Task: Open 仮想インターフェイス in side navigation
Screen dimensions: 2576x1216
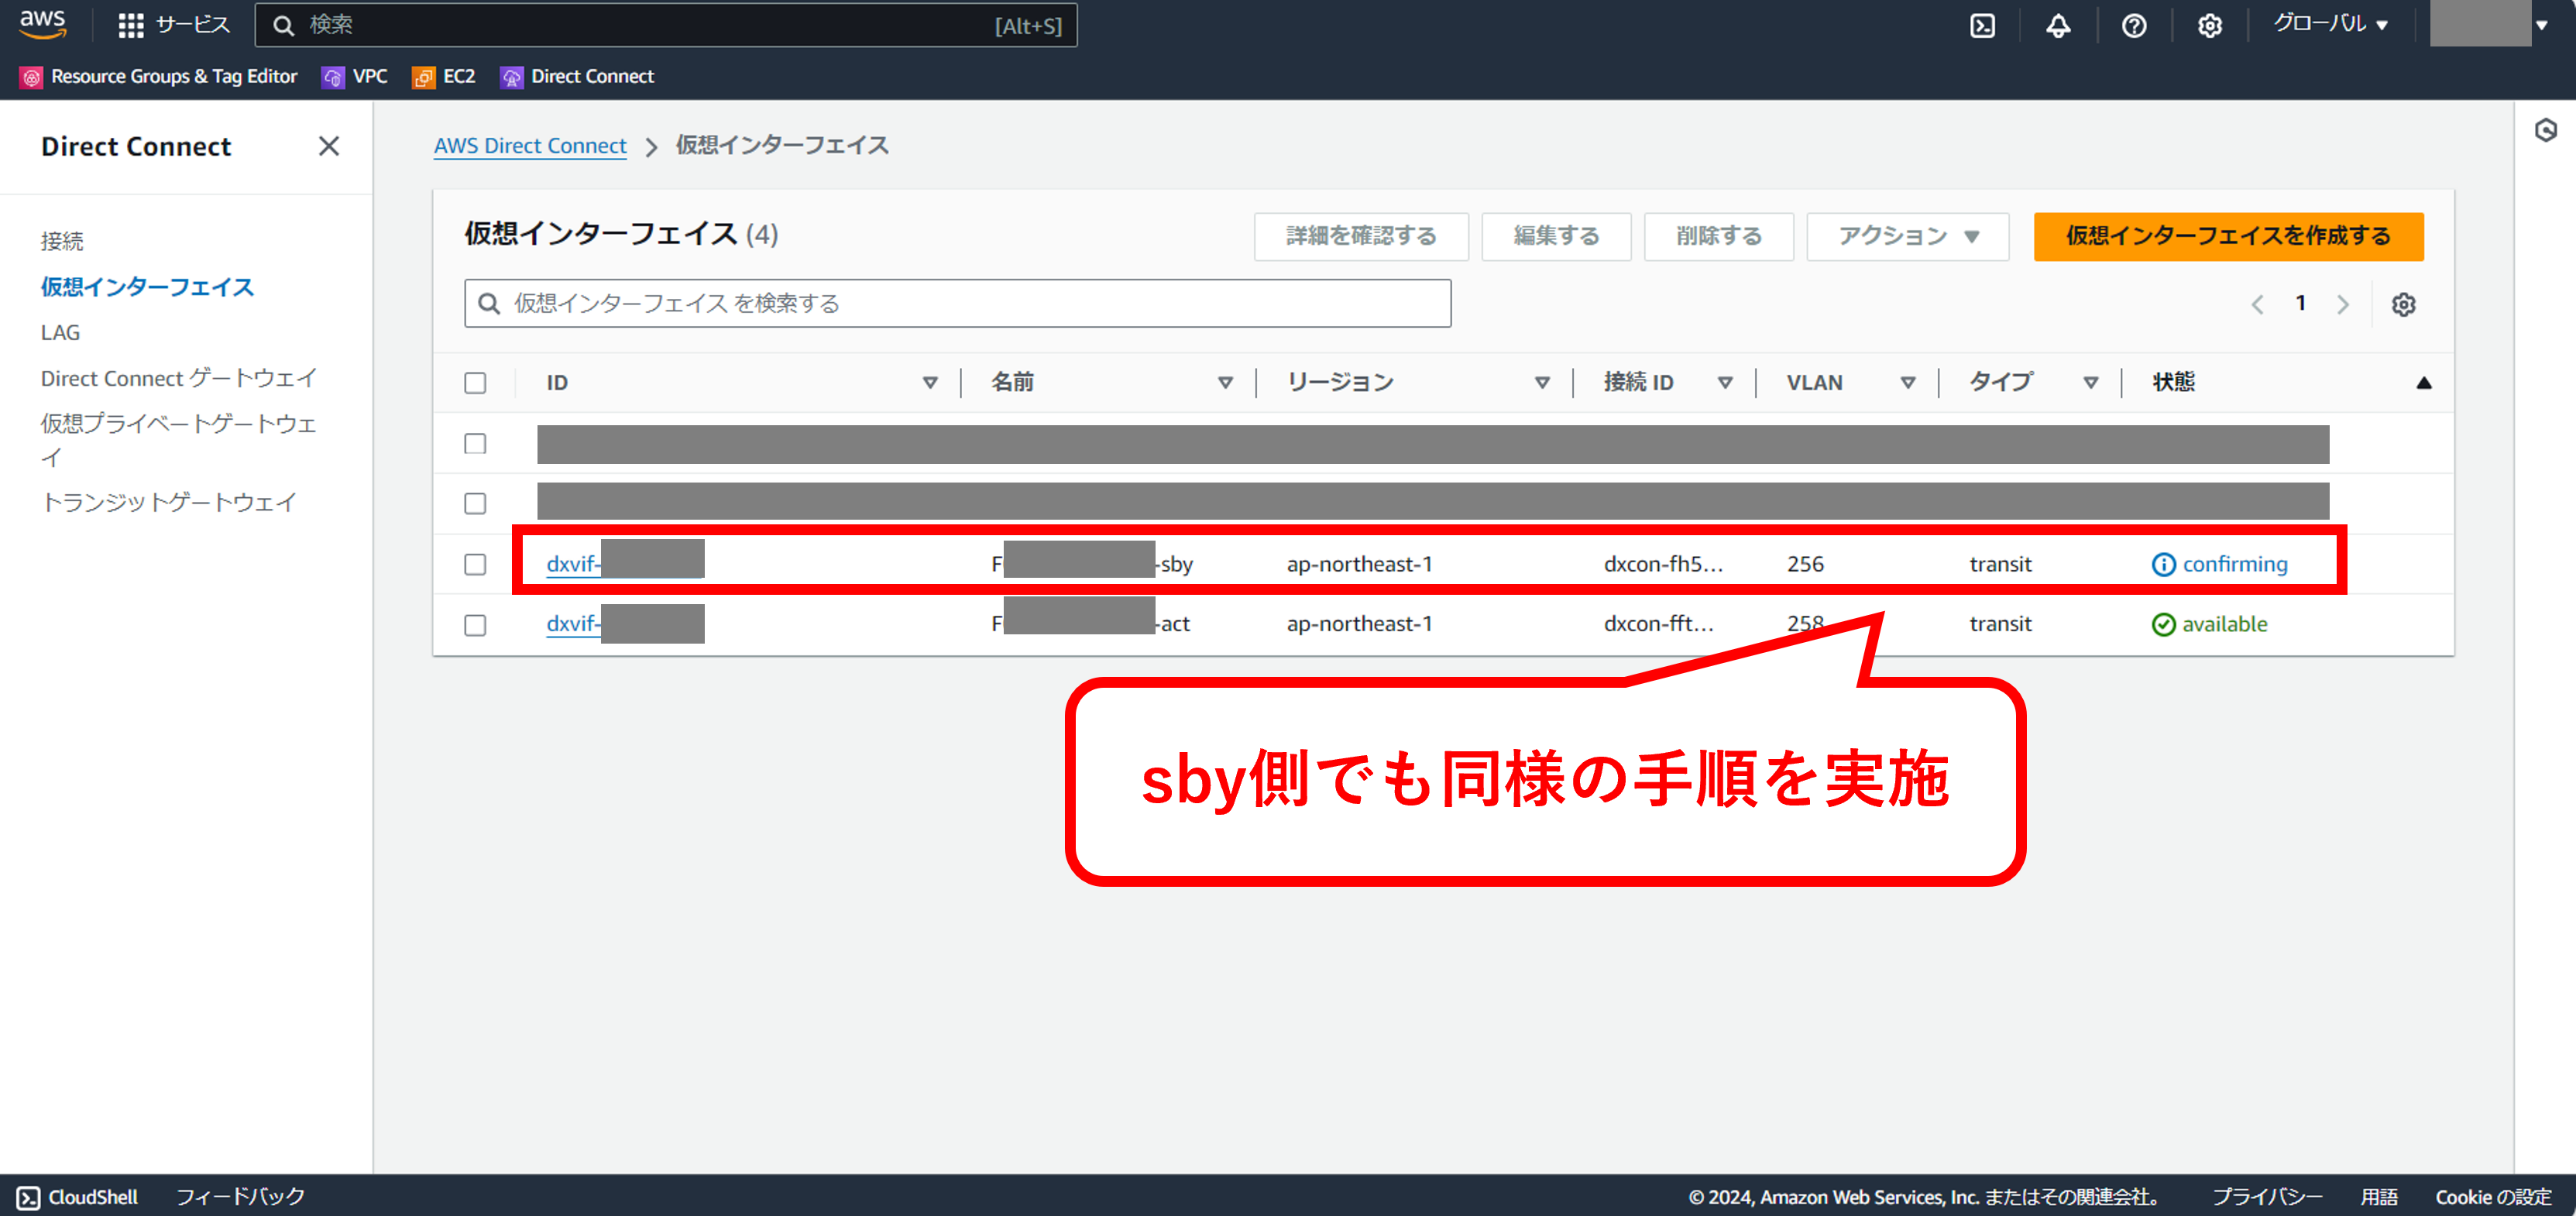Action: pos(147,287)
